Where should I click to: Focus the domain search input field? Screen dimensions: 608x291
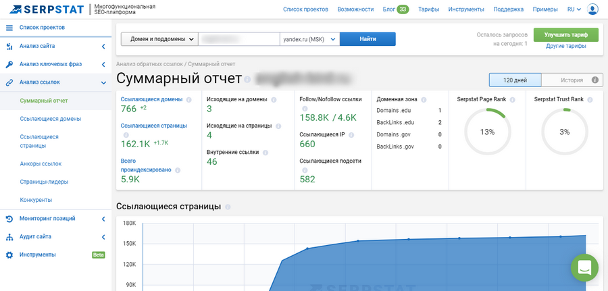pyautogui.click(x=239, y=39)
